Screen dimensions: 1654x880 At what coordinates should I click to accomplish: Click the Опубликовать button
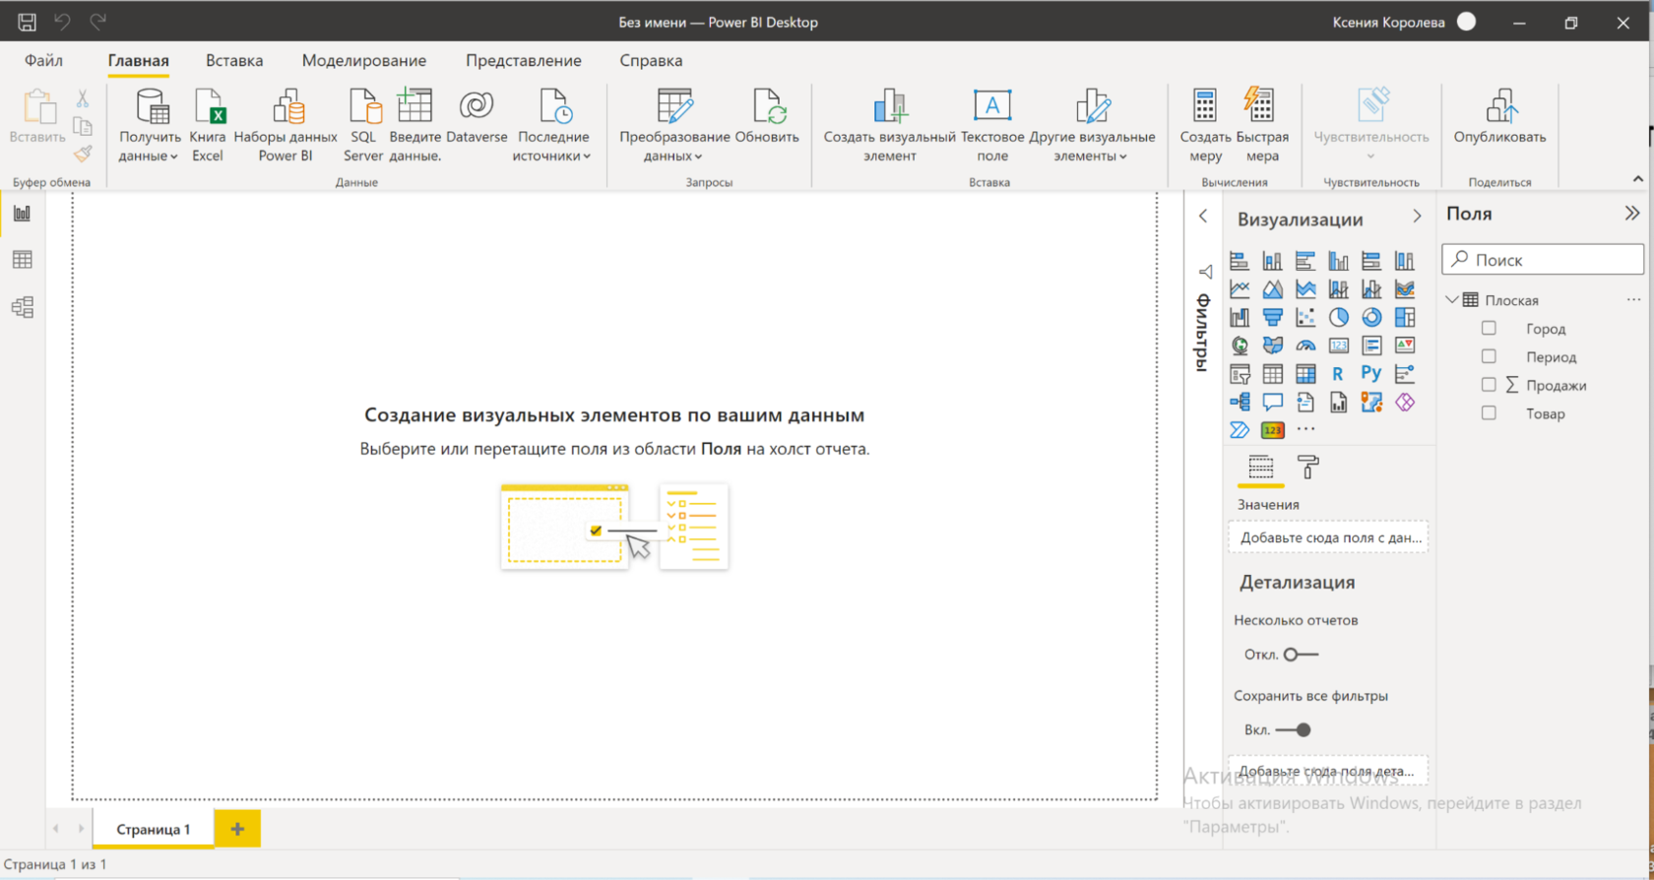tap(1499, 116)
